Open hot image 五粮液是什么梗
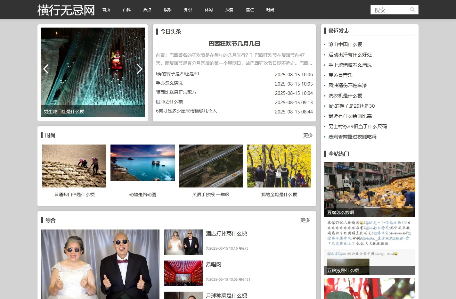This screenshot has height=299, width=456. coord(370,247)
